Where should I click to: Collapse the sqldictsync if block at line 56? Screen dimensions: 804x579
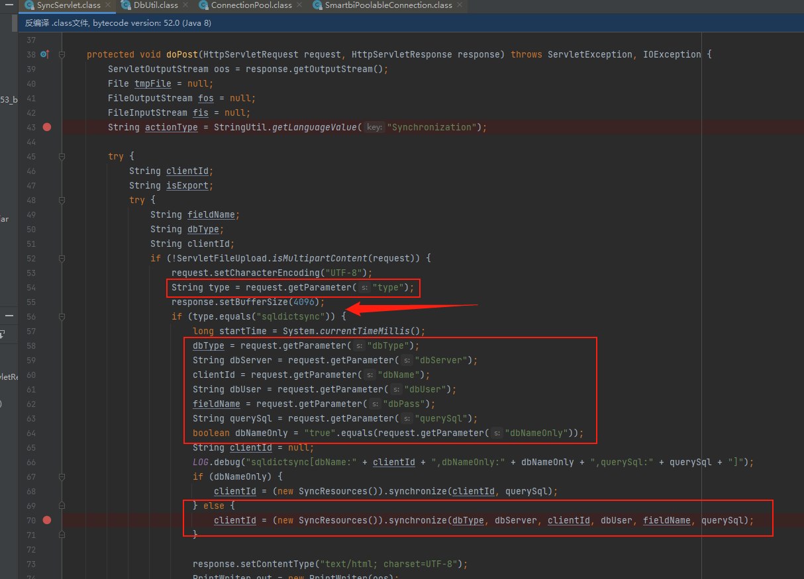pyautogui.click(x=62, y=317)
